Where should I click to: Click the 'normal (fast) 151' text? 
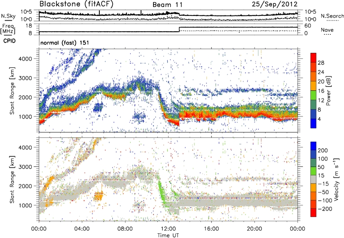[65, 43]
